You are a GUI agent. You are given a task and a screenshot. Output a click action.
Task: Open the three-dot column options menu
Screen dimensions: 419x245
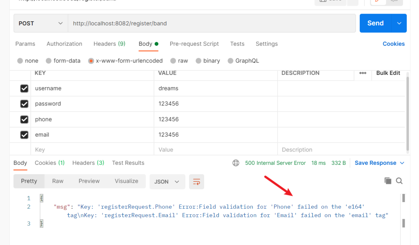click(363, 73)
